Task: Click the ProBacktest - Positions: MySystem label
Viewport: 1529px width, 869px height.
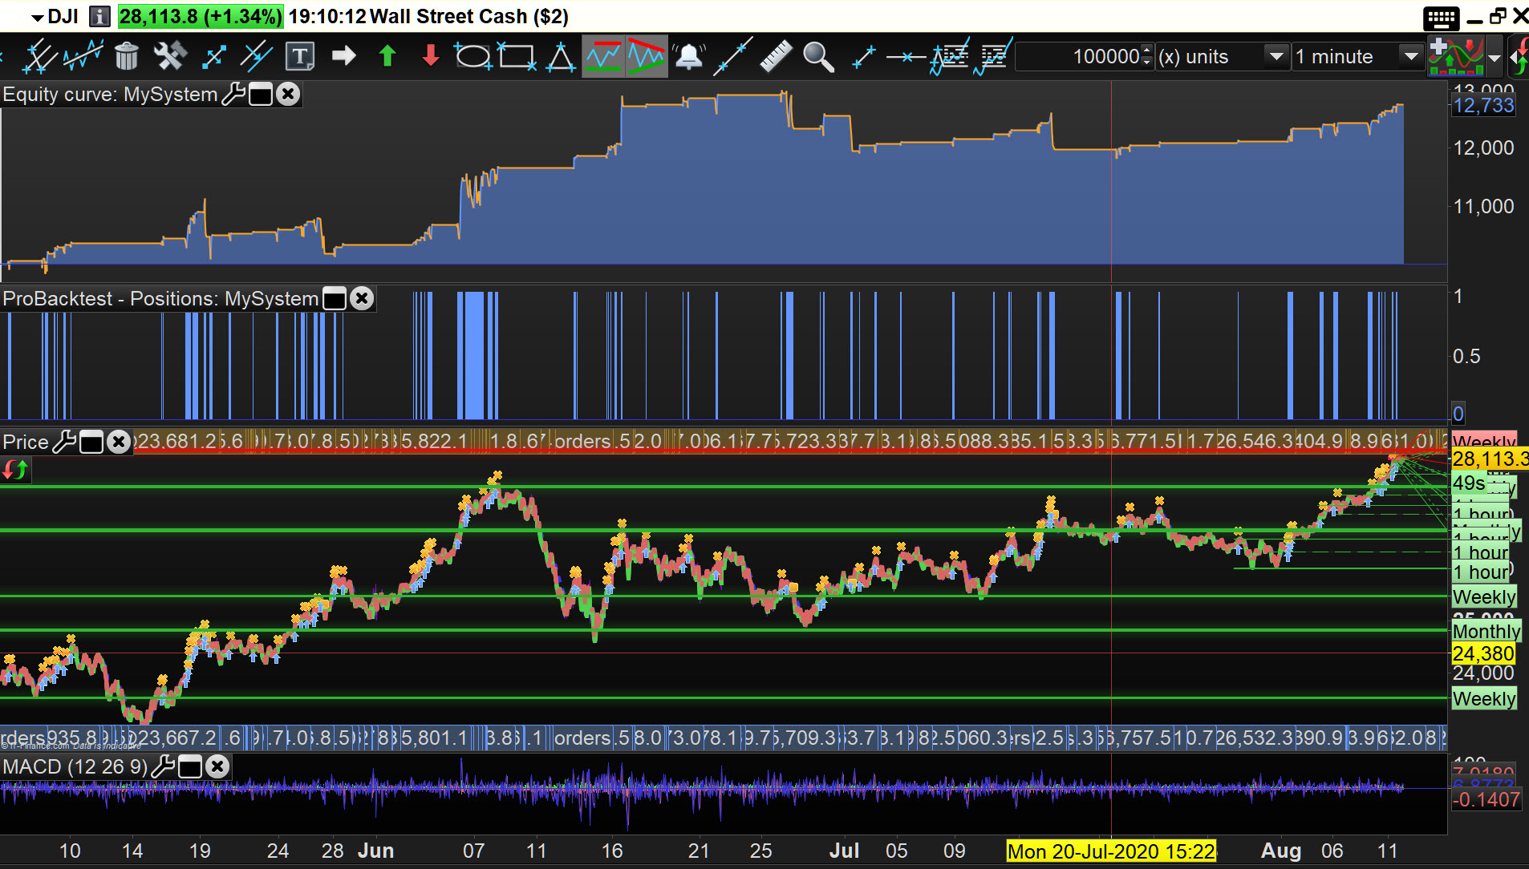Action: click(x=160, y=299)
